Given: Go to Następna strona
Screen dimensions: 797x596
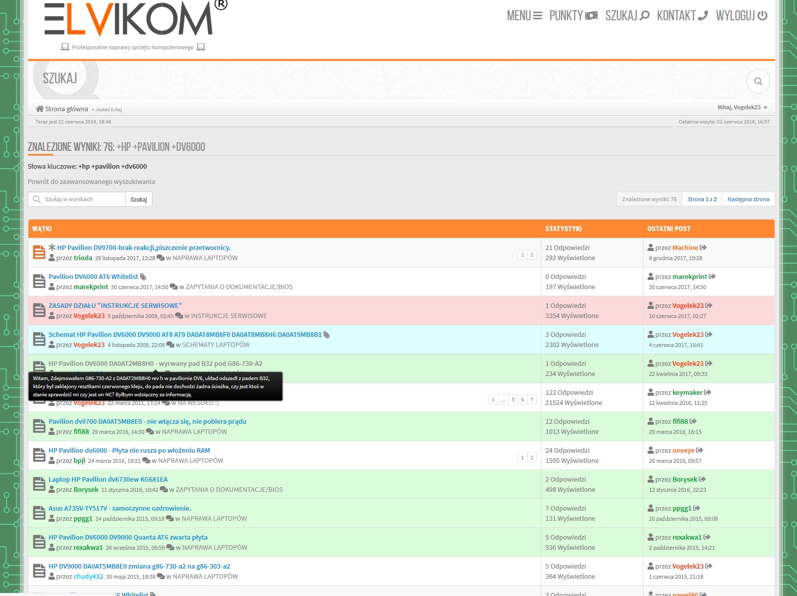Looking at the screenshot, I should point(748,199).
